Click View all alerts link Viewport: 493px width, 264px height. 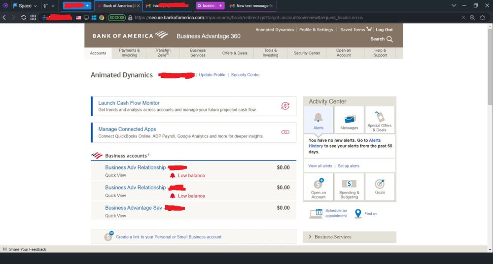tap(320, 166)
